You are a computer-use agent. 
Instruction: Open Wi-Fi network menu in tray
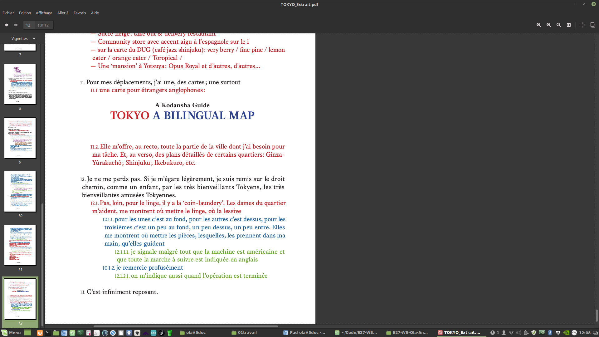pos(511,333)
